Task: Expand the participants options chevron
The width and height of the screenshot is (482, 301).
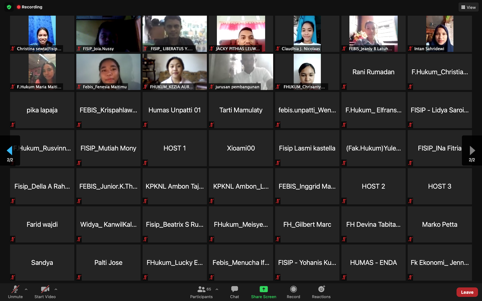Action: click(x=217, y=289)
